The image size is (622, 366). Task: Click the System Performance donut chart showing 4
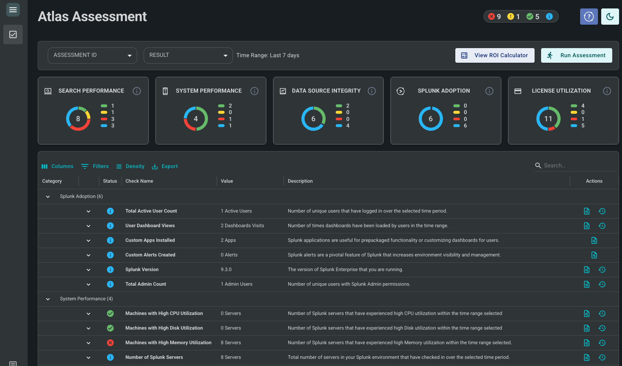196,119
